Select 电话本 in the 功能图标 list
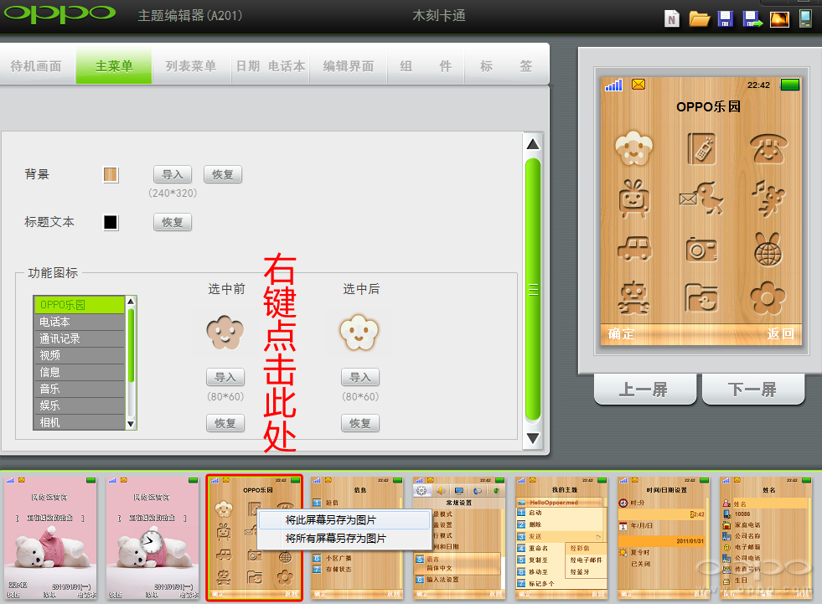This screenshot has width=822, height=604. [80, 322]
